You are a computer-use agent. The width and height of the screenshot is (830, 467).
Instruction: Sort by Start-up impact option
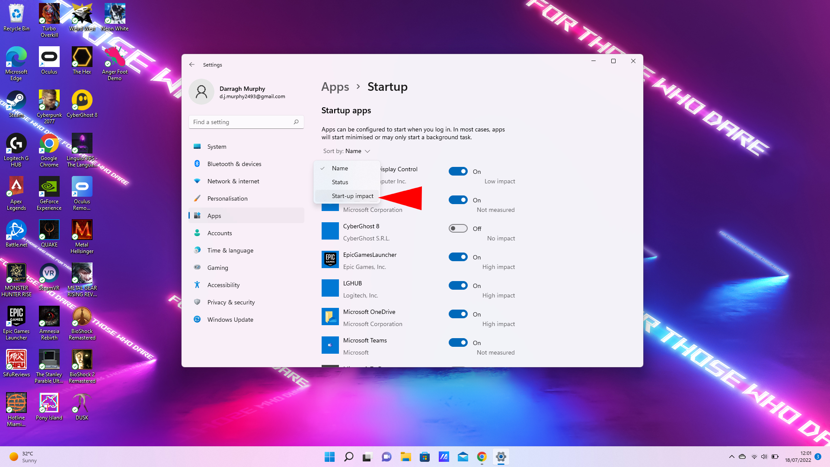[352, 195]
